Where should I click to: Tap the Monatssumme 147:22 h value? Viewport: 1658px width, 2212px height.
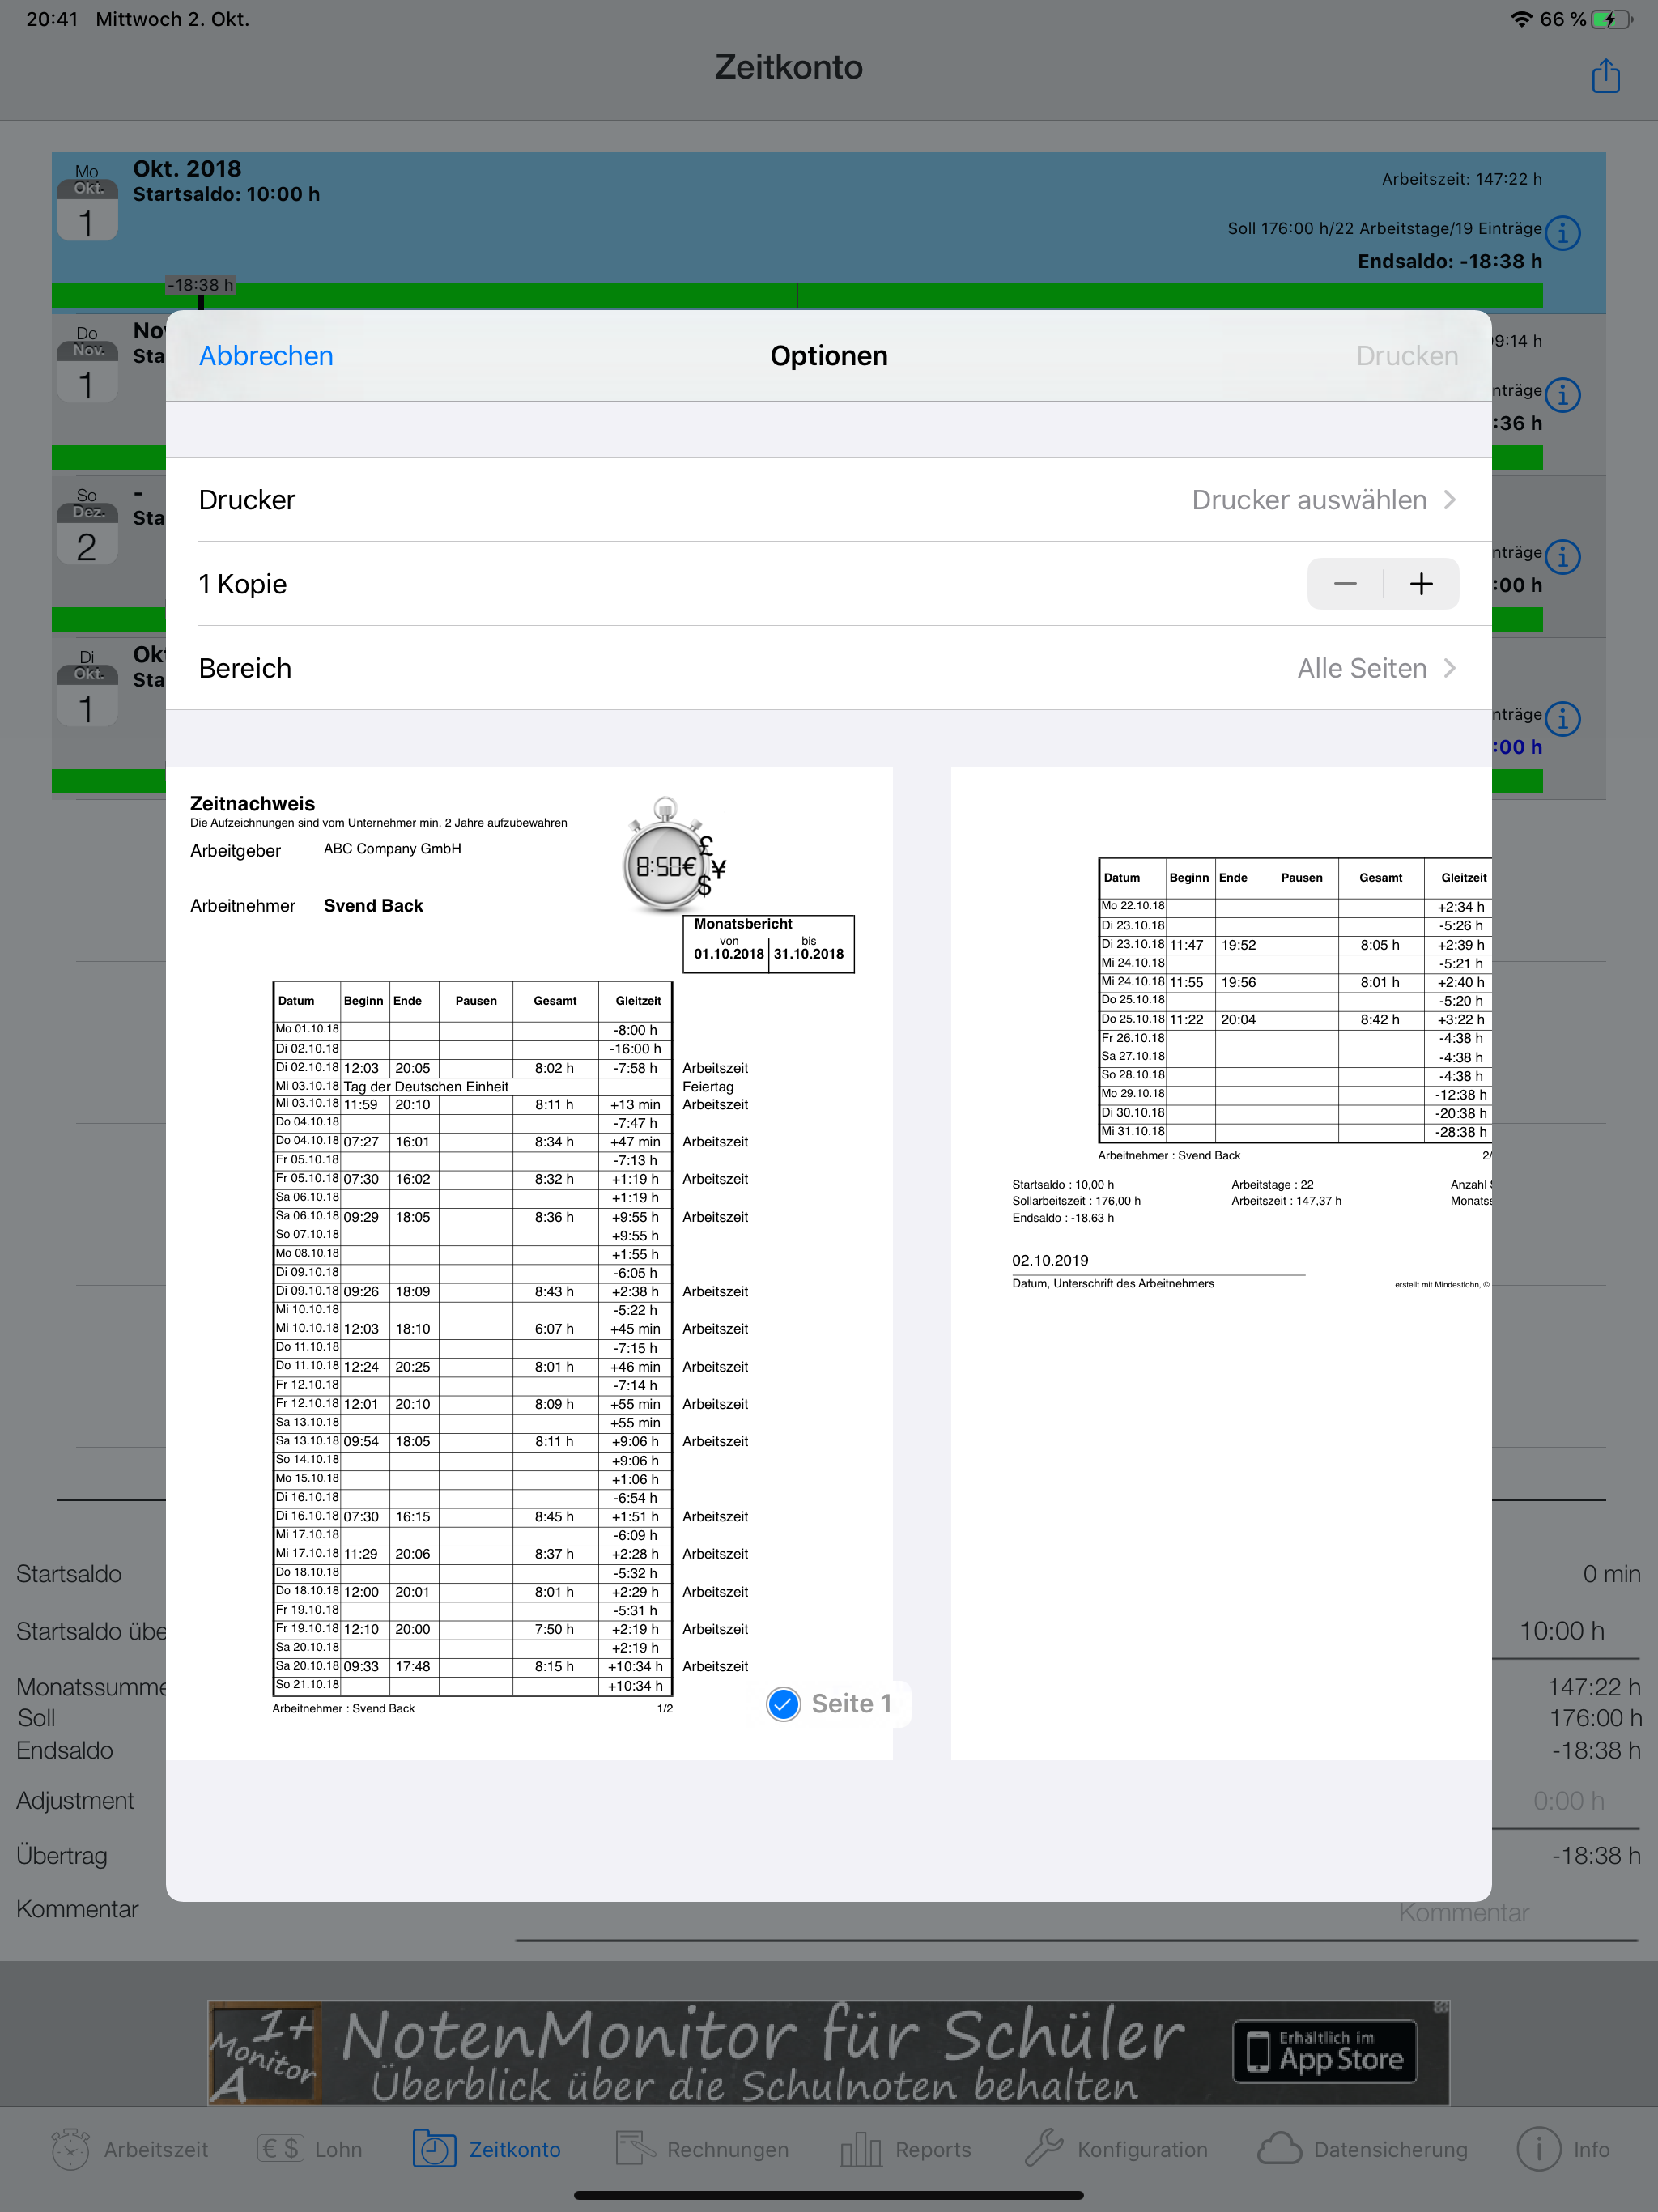pos(1594,1687)
